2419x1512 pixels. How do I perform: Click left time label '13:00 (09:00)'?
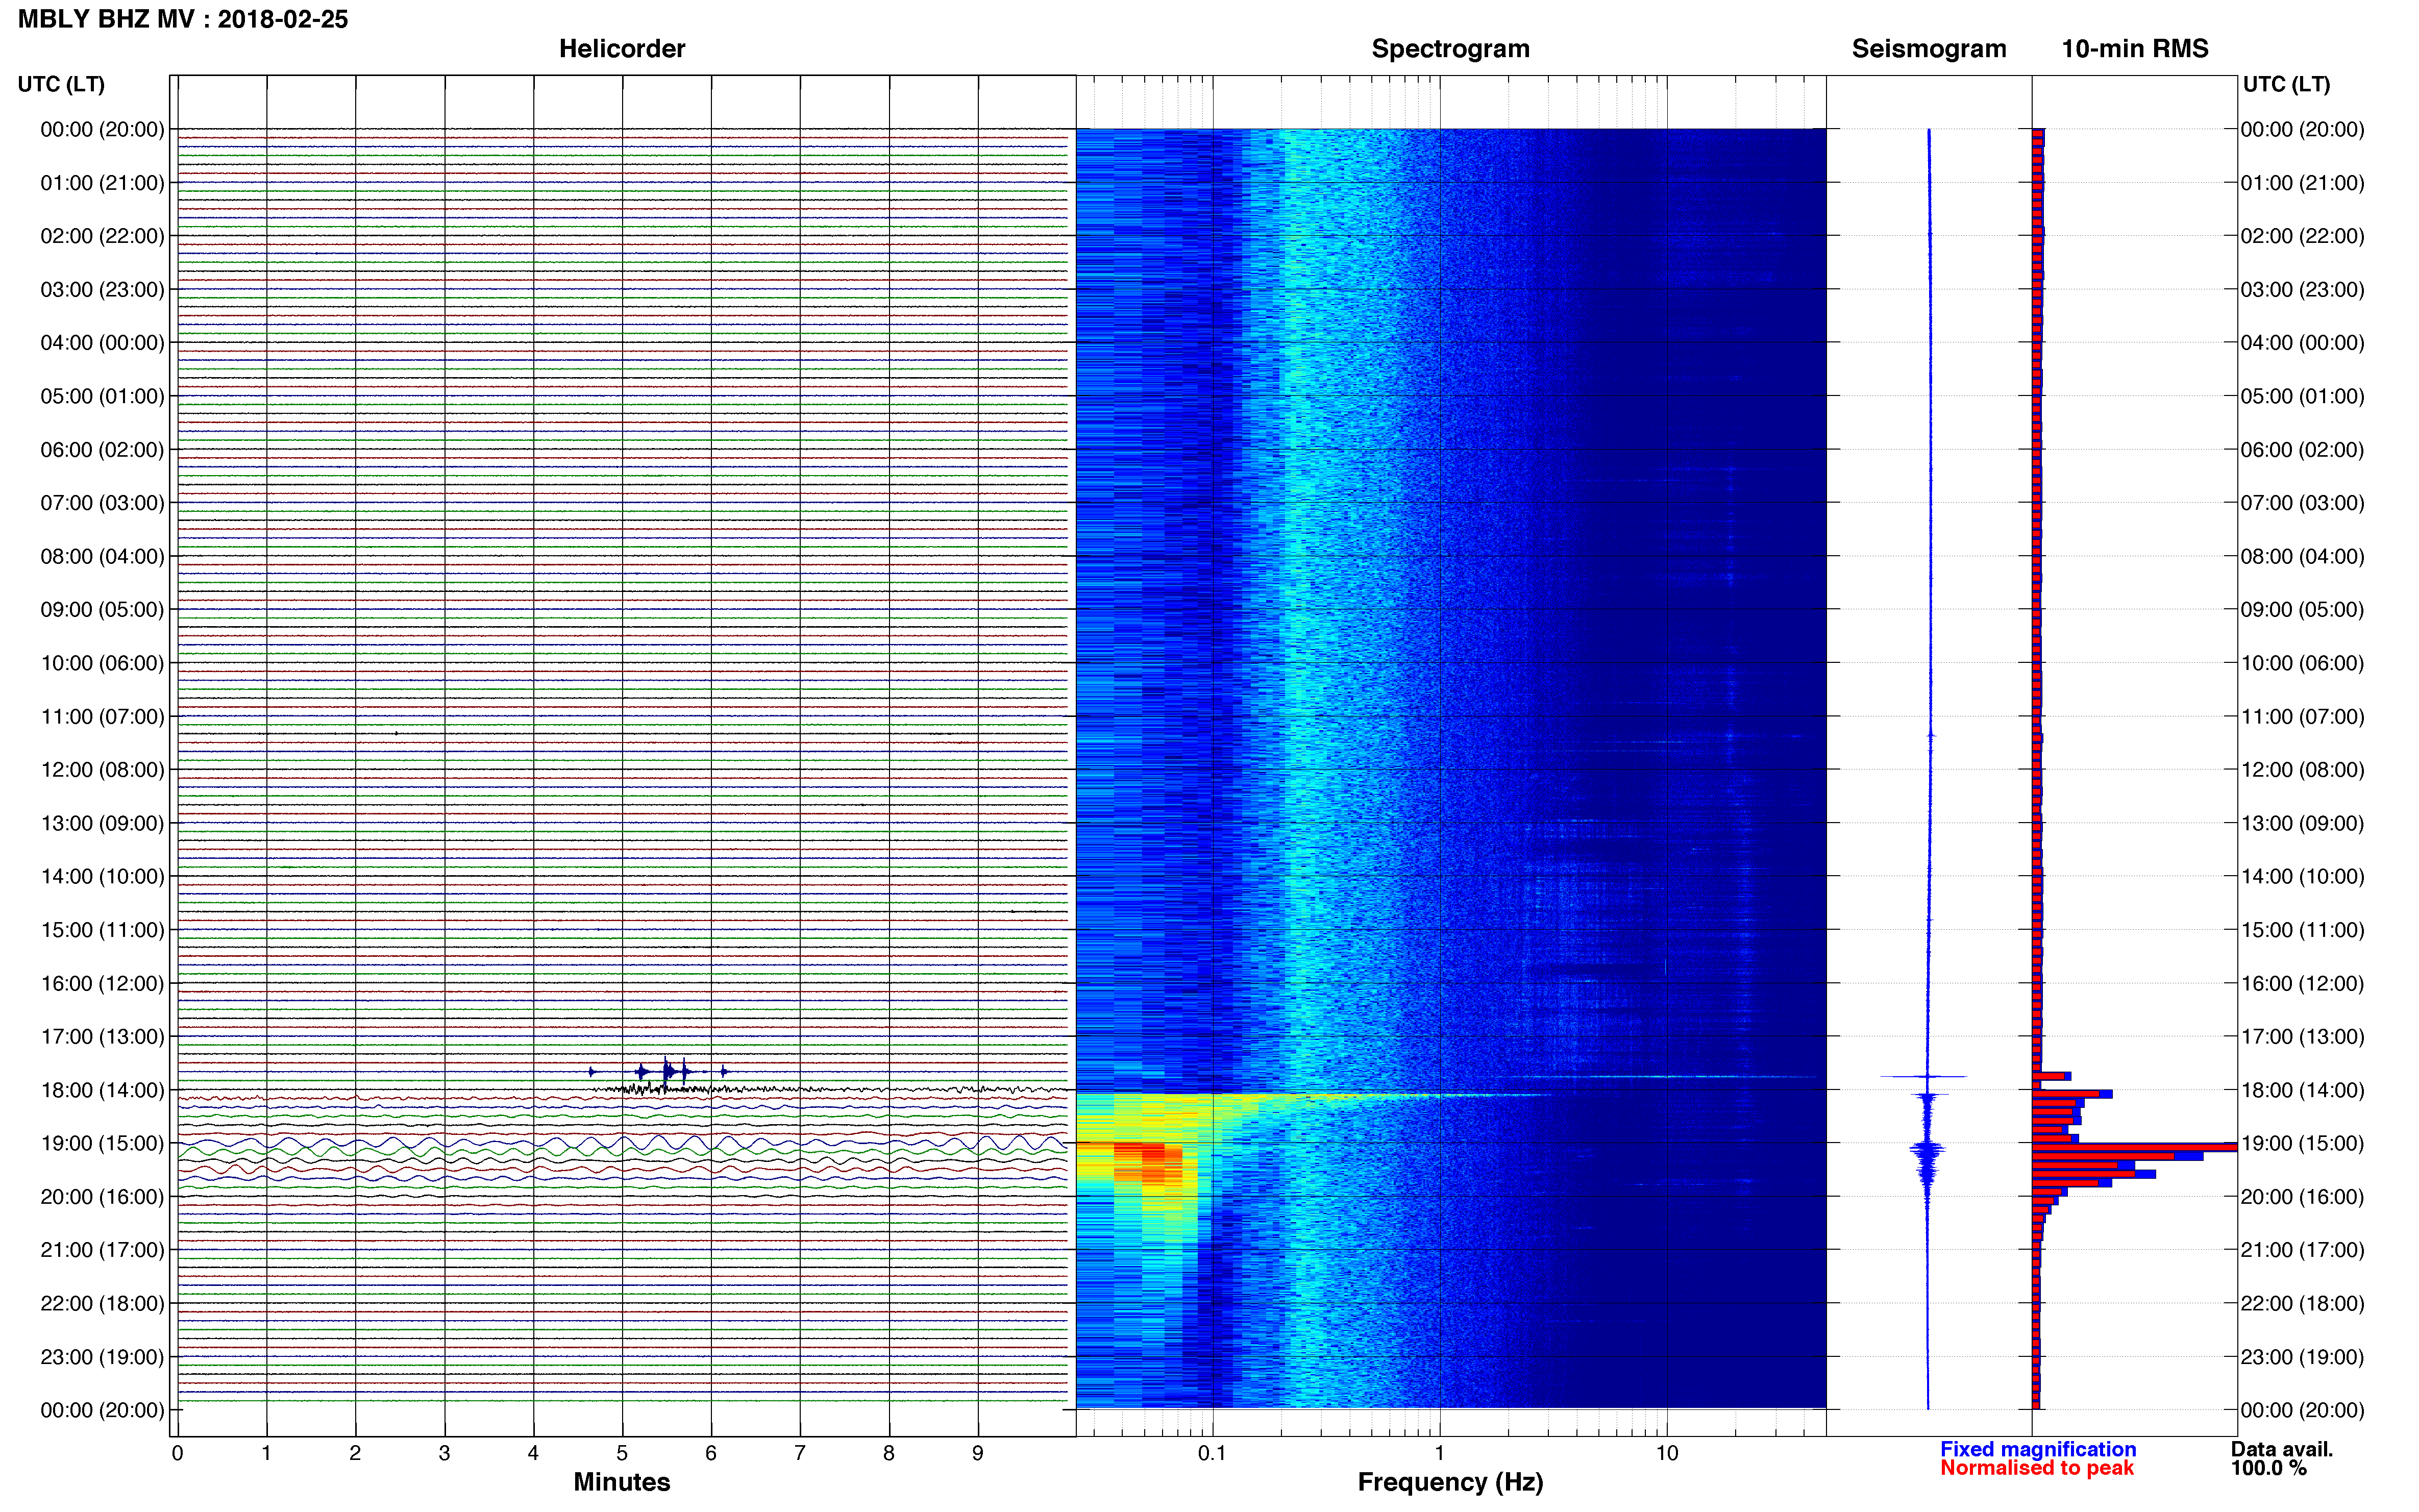(x=102, y=823)
